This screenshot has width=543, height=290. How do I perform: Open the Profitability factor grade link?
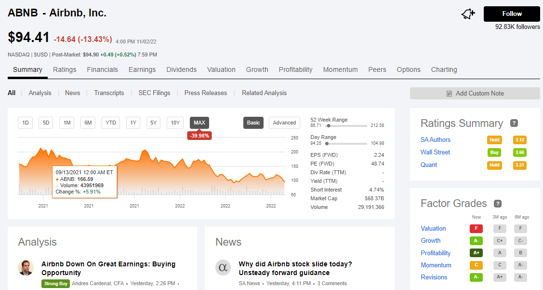(x=436, y=253)
